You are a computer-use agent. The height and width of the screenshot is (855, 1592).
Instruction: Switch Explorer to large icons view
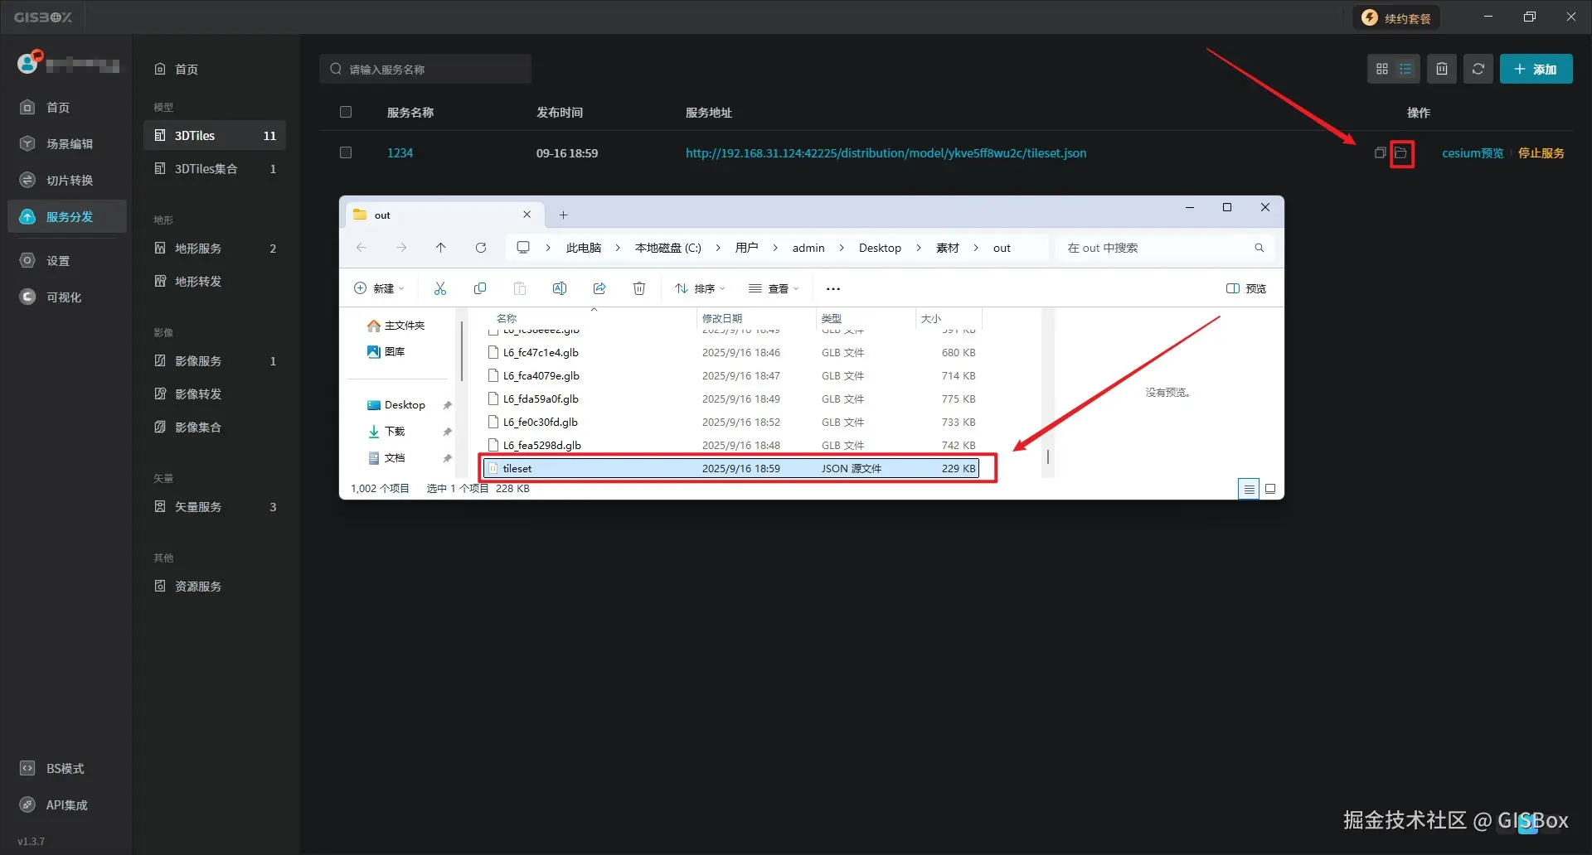pyautogui.click(x=1270, y=489)
